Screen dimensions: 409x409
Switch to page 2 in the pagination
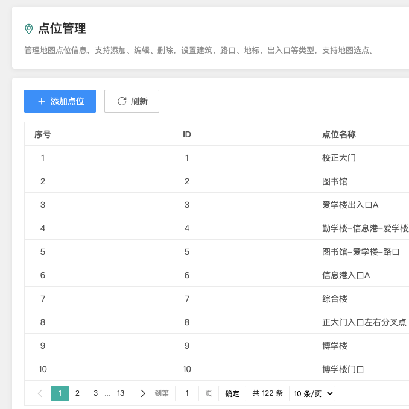coord(77,393)
